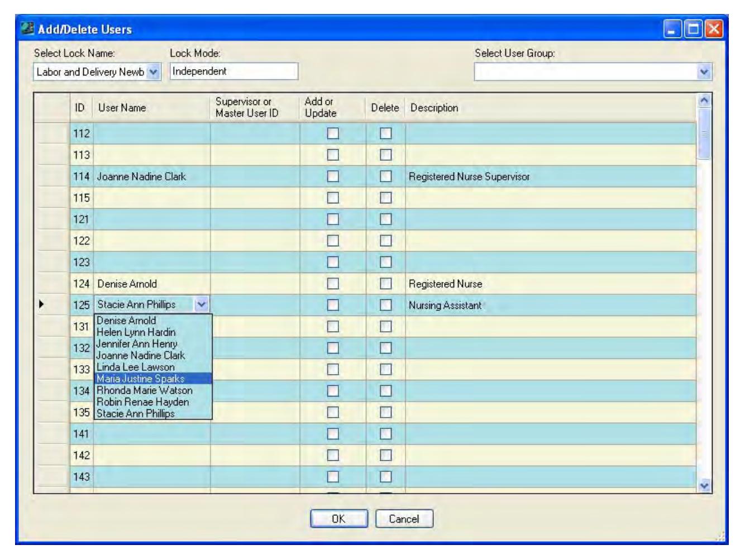740x559 pixels.
Task: Click the dropdown arrow beside Stacie Ann Phillips
Action: coord(202,304)
